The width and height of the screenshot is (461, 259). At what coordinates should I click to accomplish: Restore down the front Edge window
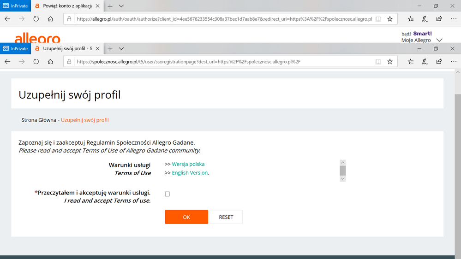(436, 48)
